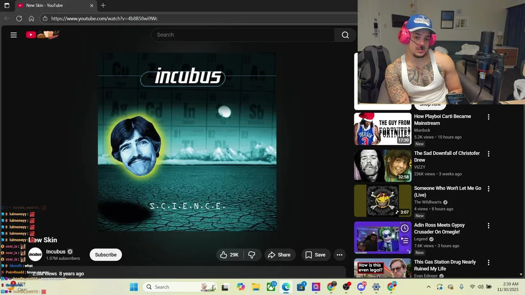Share the New Skin video
The width and height of the screenshot is (525, 295).
(x=279, y=255)
